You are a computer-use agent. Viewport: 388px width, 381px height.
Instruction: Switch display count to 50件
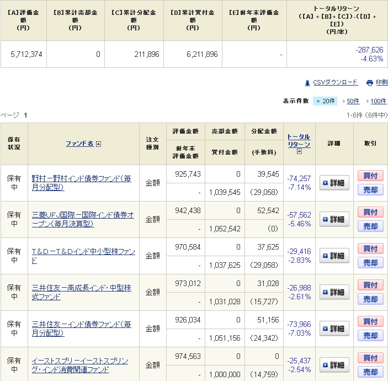[352, 101]
